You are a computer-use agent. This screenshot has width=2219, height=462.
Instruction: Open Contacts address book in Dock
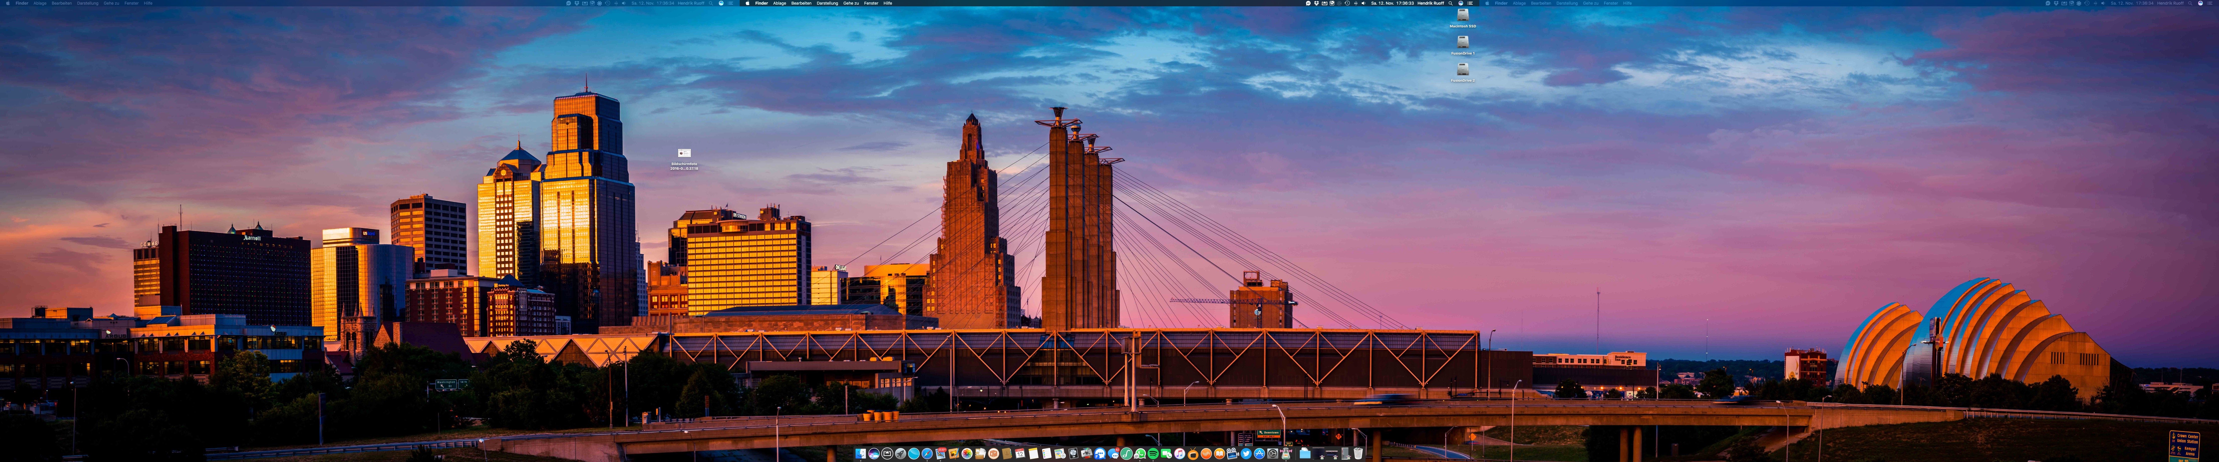click(x=1007, y=453)
